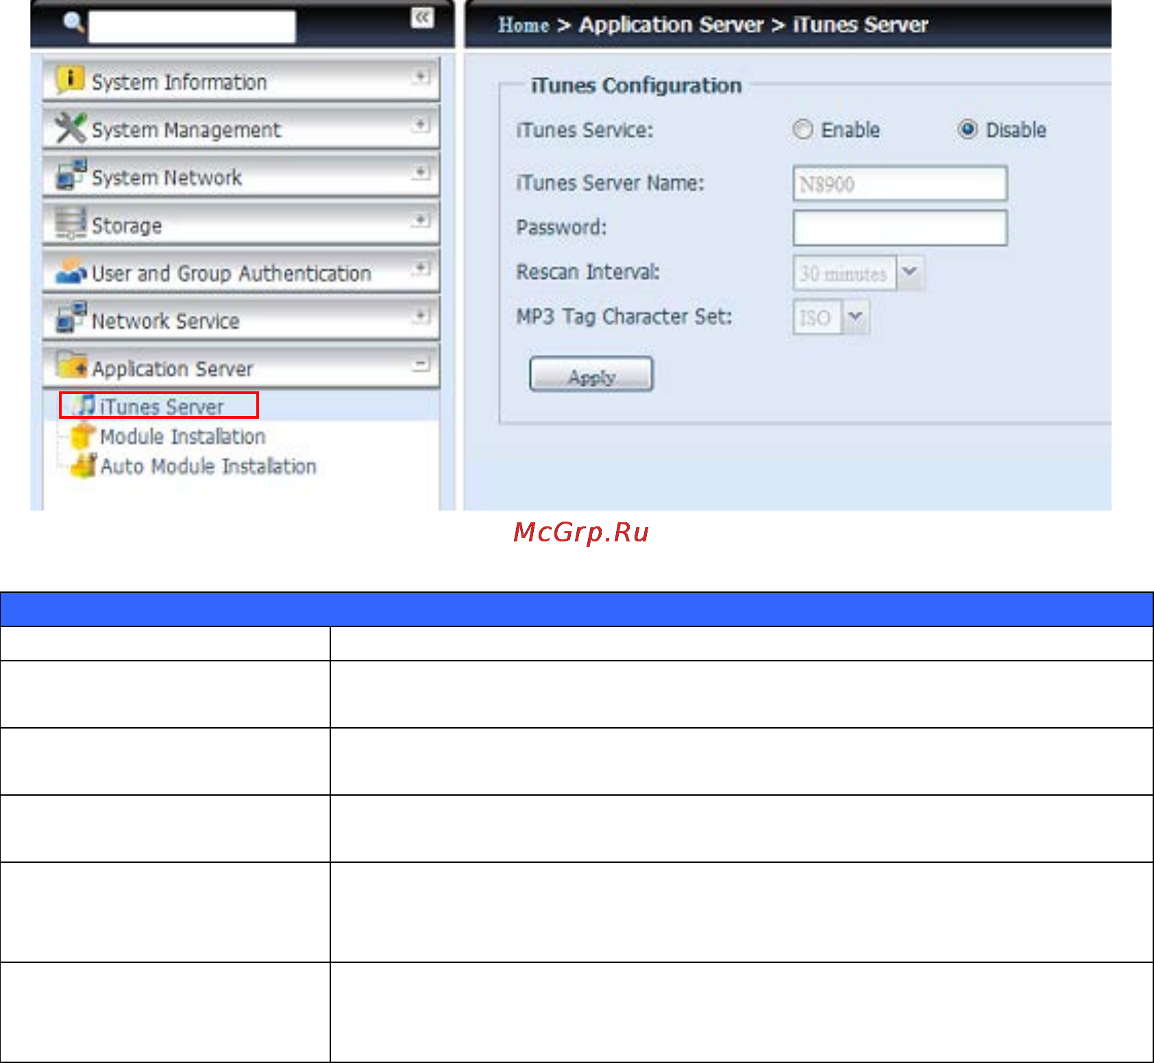This screenshot has height=1063, width=1154.
Task: Expand the System Information section
Action: coord(421,77)
